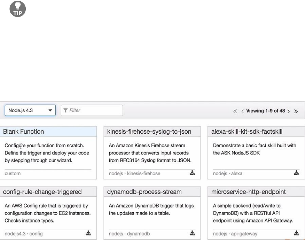Click the 'nodejs · dynamodb' tag text
Image resolution: width=305 pixels, height=240 pixels.
click(129, 234)
